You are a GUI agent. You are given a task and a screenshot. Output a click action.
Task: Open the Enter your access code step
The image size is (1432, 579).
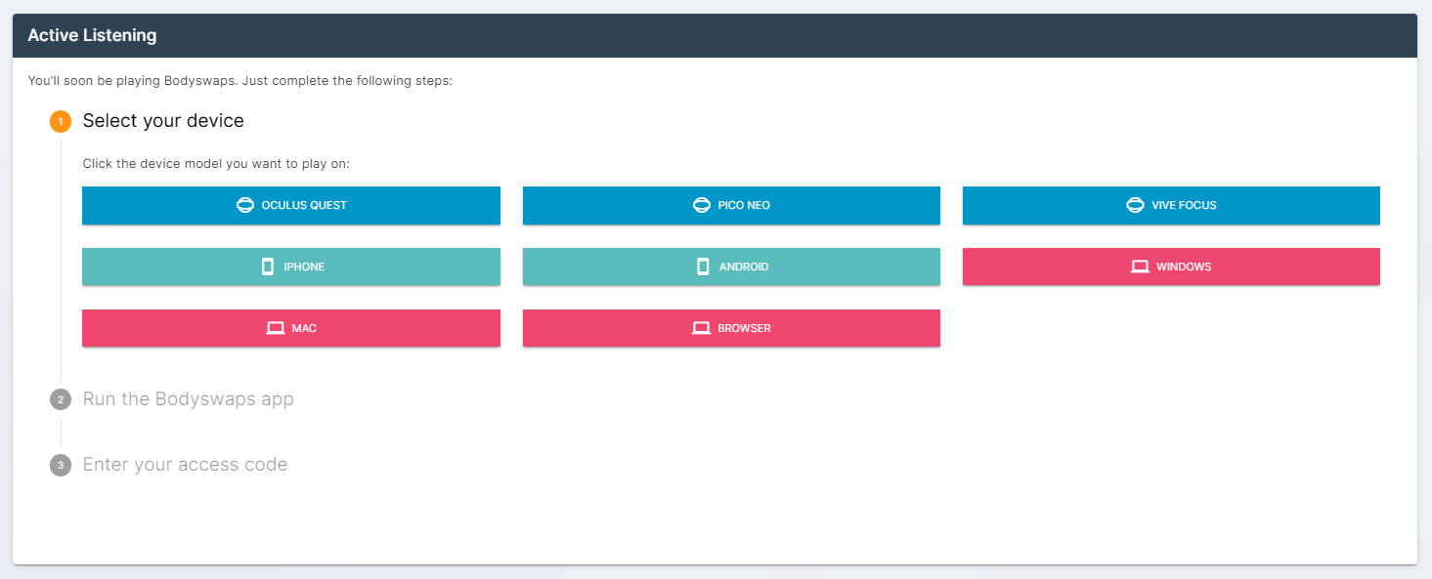(185, 464)
